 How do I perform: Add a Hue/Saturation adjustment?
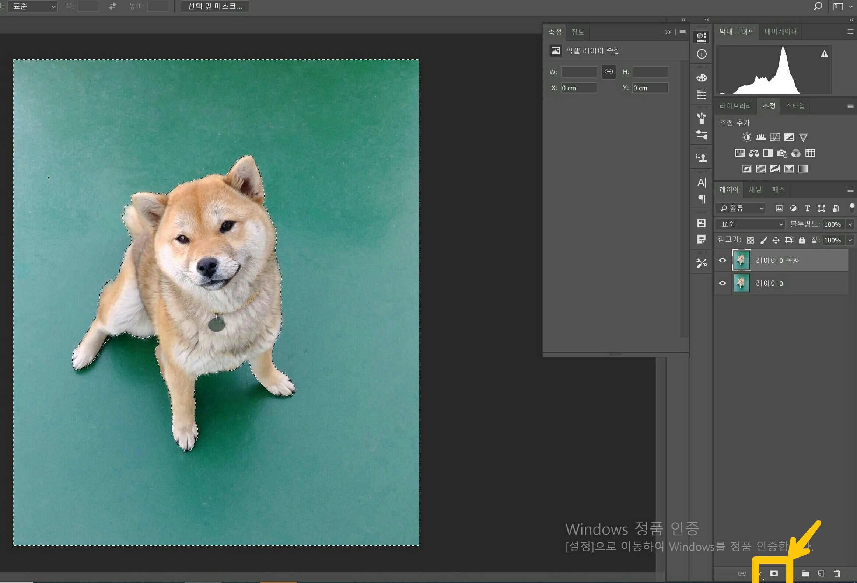(739, 153)
